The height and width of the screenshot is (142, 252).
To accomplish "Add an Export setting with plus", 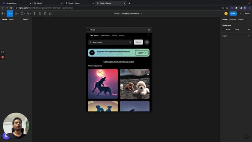I will 249,36.
